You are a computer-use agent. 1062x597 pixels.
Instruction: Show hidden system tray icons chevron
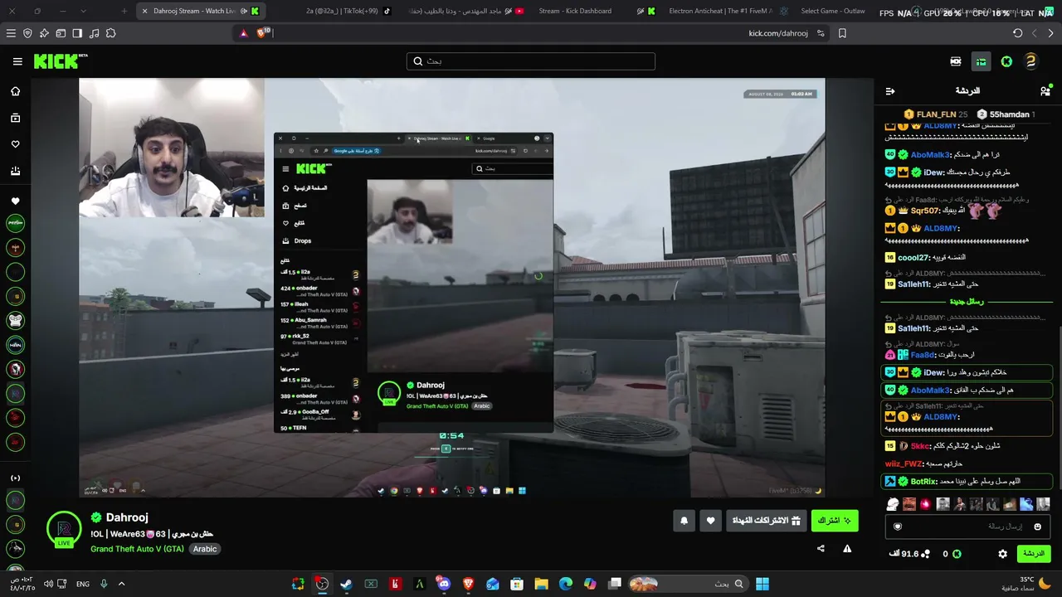point(121,584)
